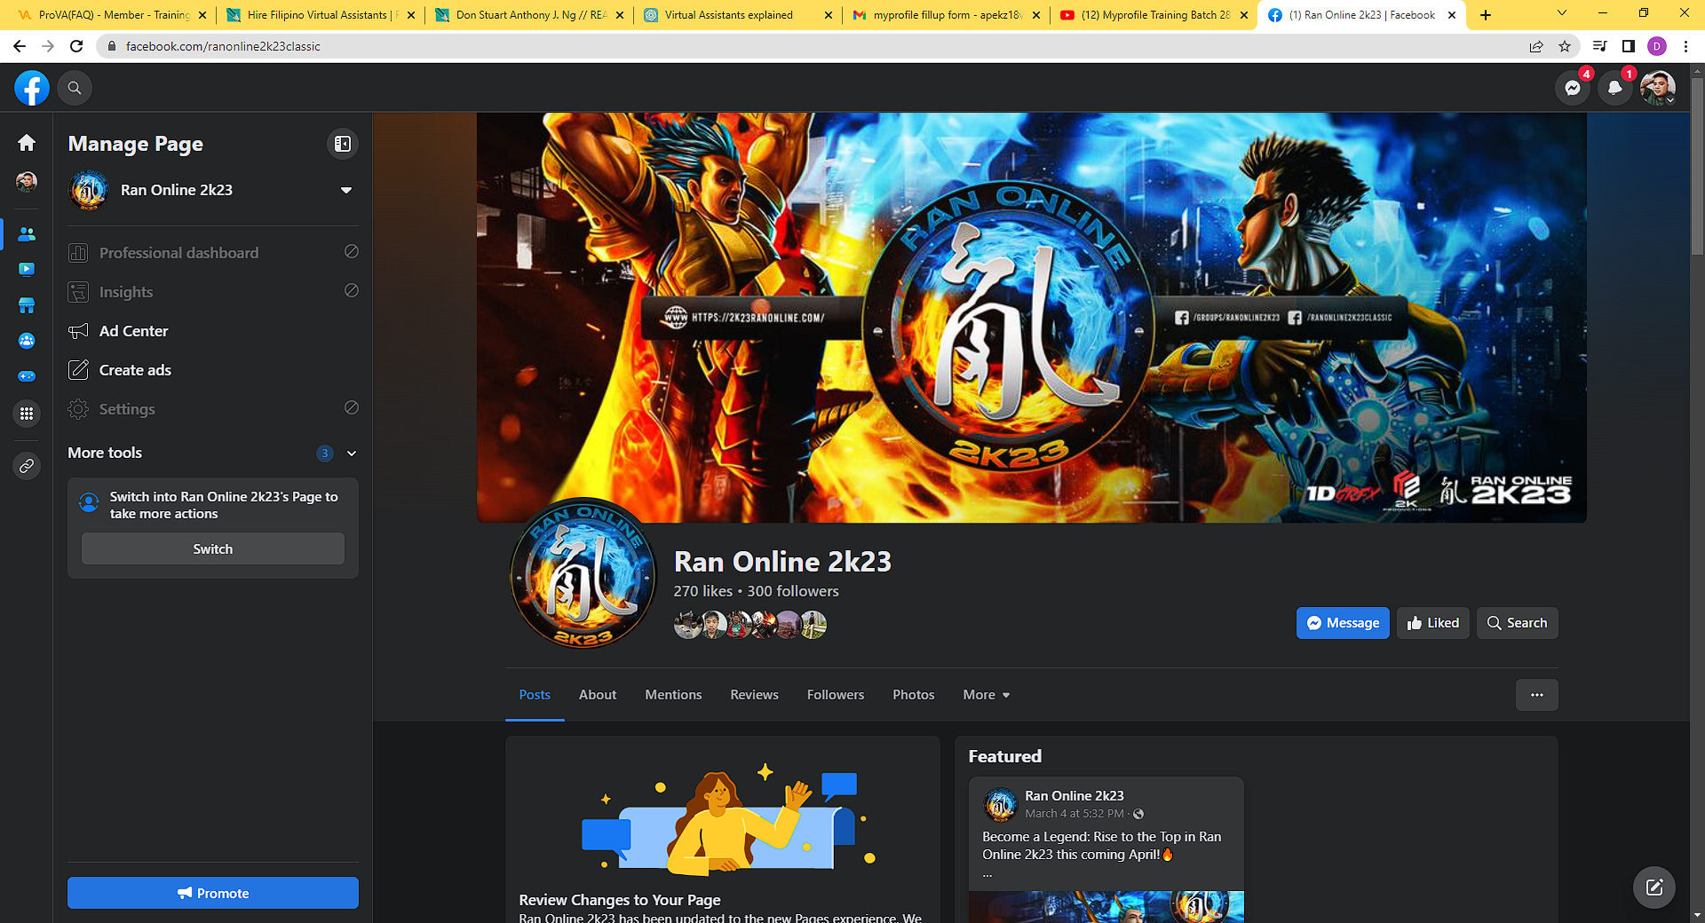The width and height of the screenshot is (1705, 923).
Task: View site information lock icon
Action: click(111, 46)
